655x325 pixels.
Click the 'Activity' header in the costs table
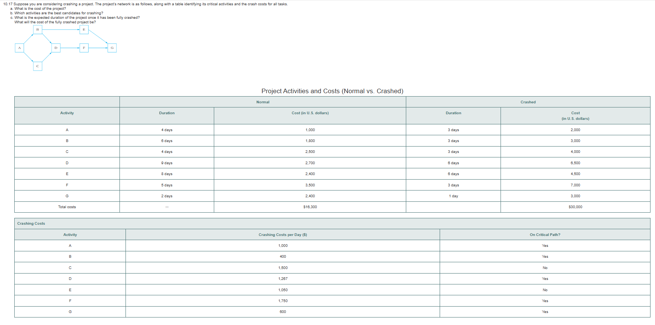pos(67,113)
